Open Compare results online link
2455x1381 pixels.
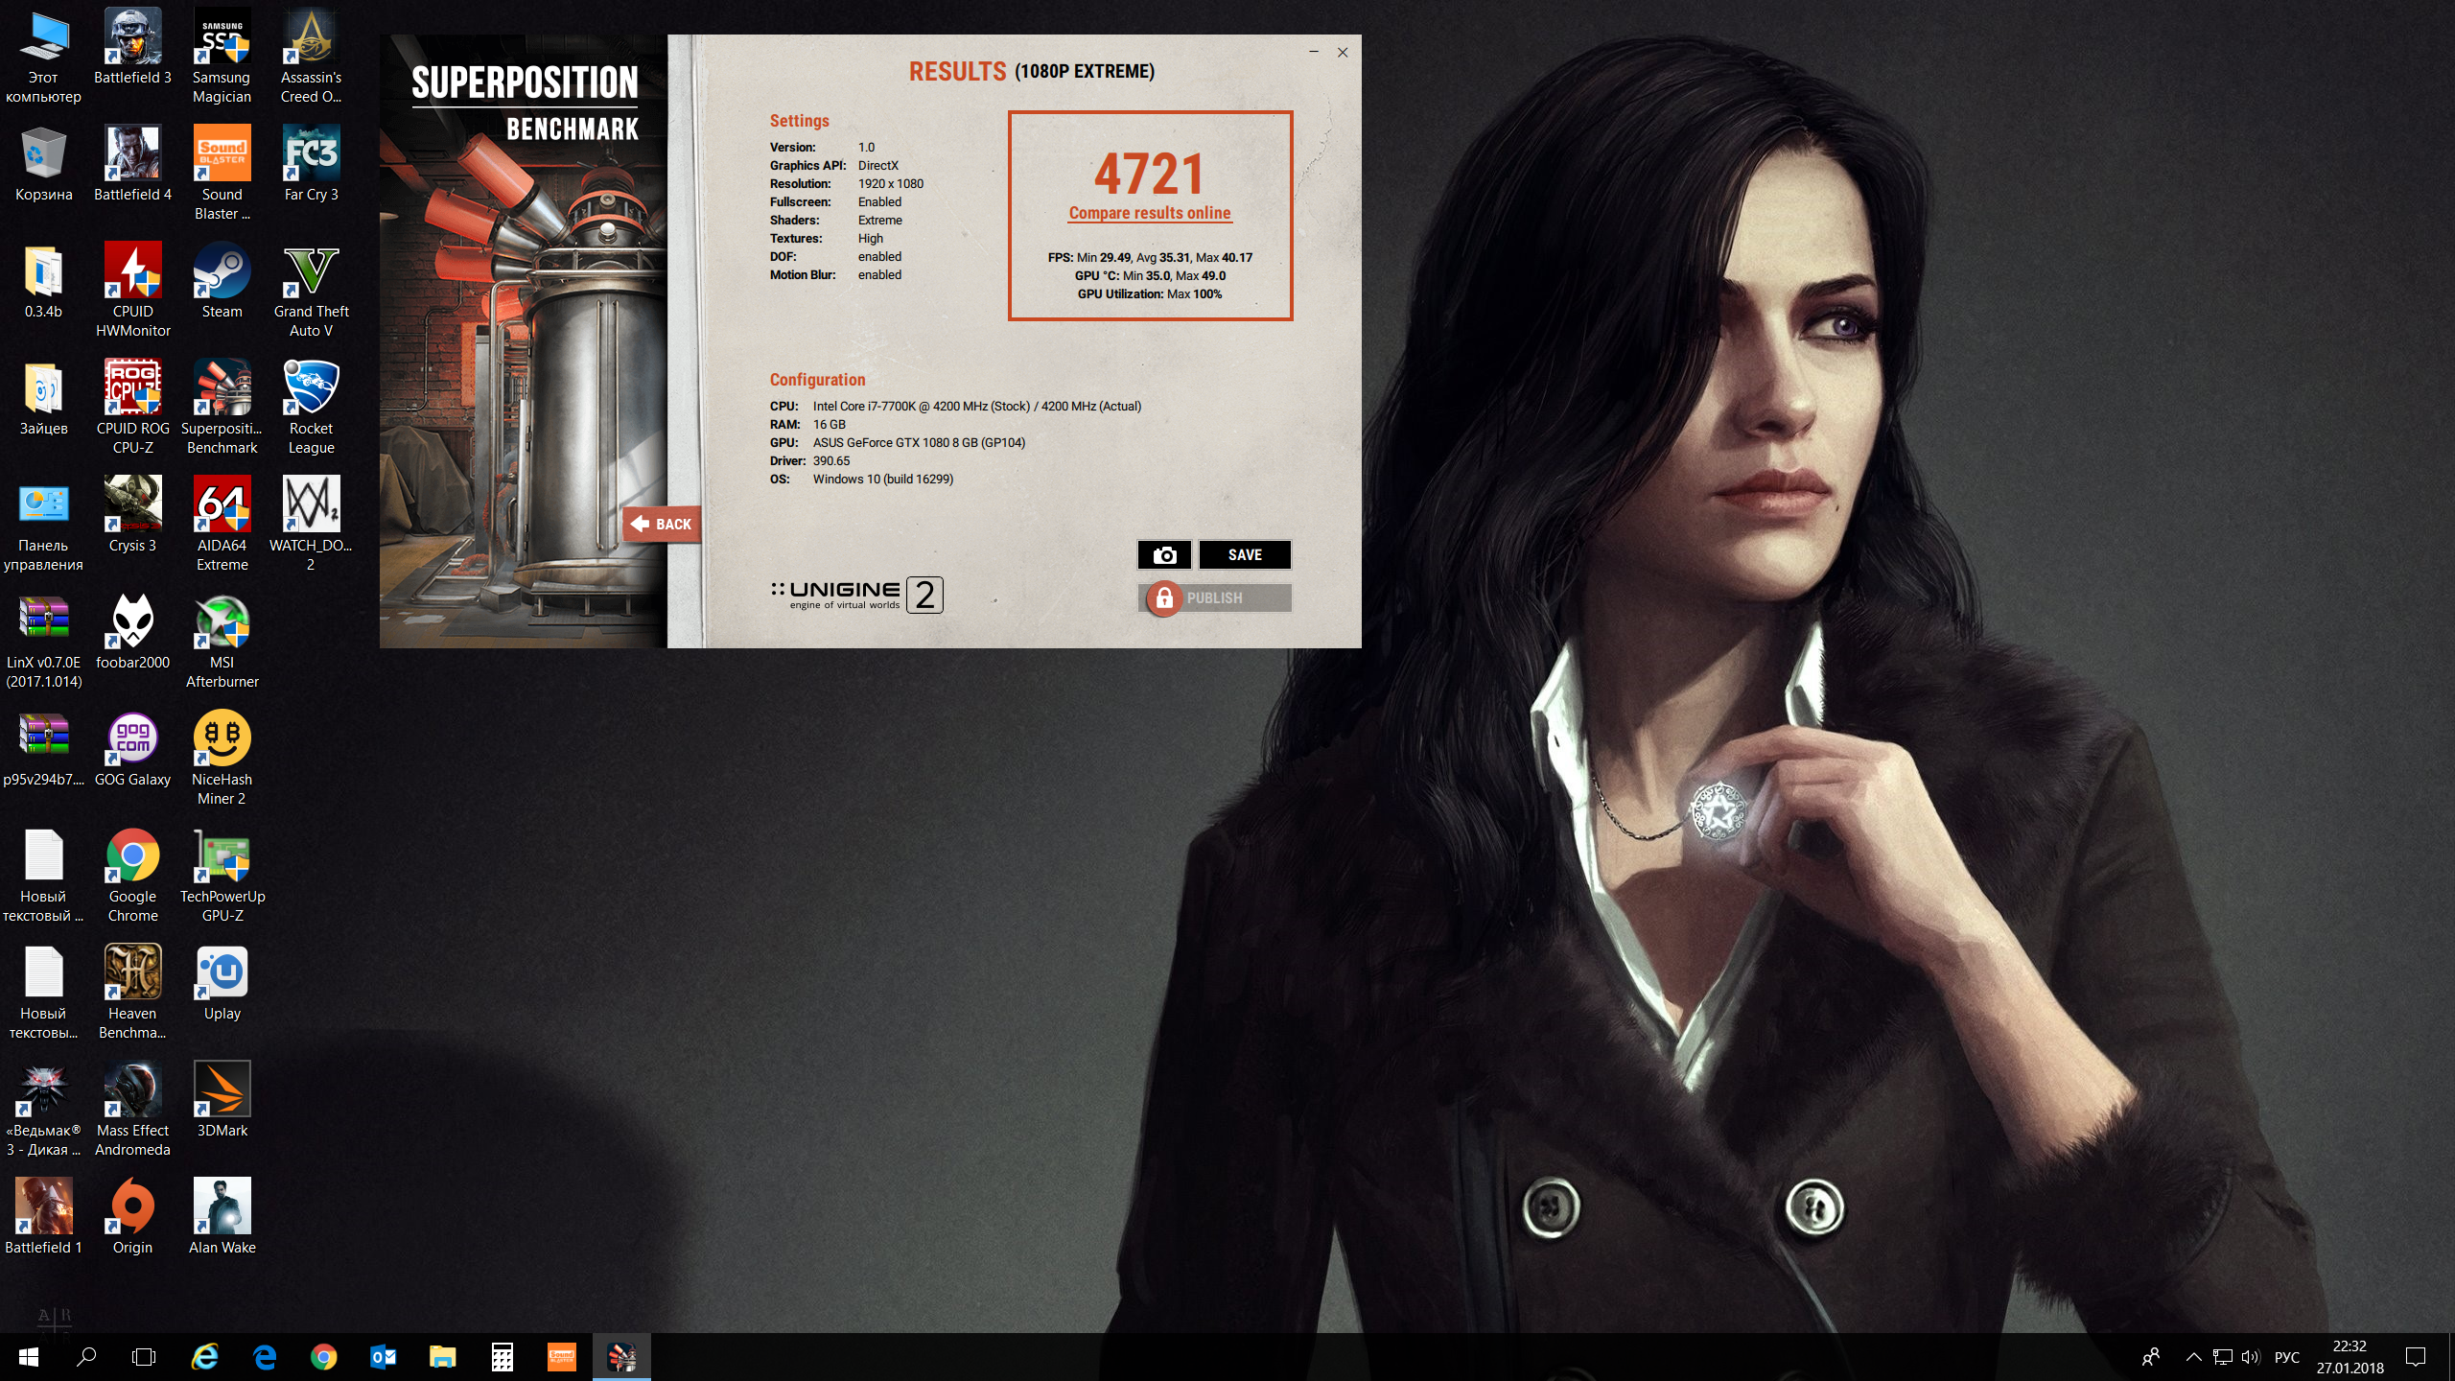tap(1149, 213)
